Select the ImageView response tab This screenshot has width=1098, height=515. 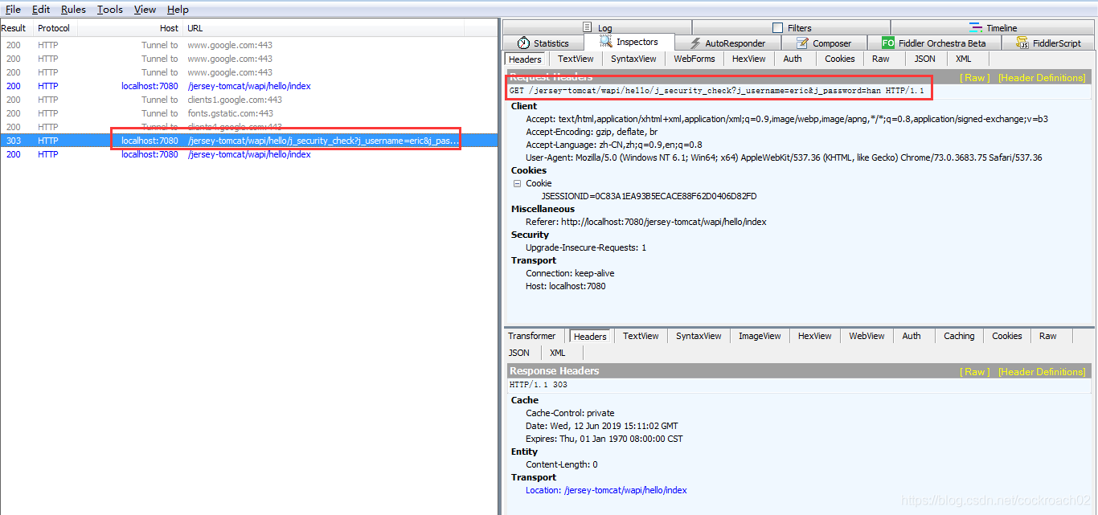click(x=760, y=336)
